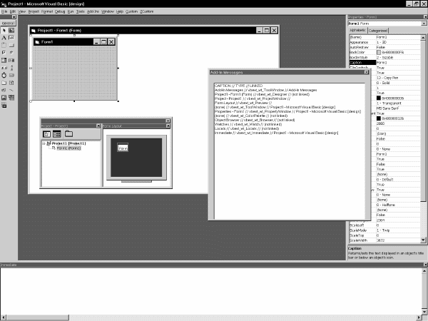Open the Add-Ins menu
428x321 pixels.
(x=93, y=12)
